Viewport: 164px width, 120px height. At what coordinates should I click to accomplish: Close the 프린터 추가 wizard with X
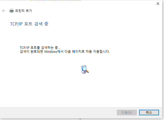[158, 4]
